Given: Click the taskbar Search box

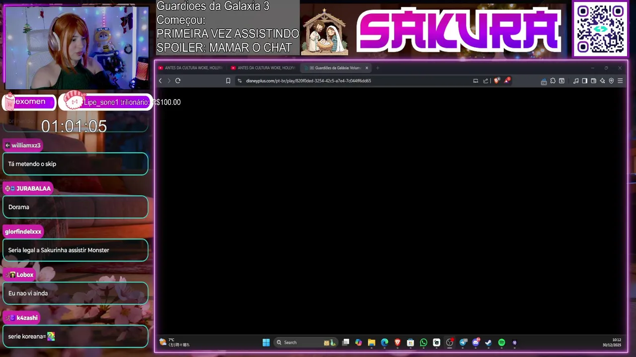Looking at the screenshot, I should pos(305,343).
